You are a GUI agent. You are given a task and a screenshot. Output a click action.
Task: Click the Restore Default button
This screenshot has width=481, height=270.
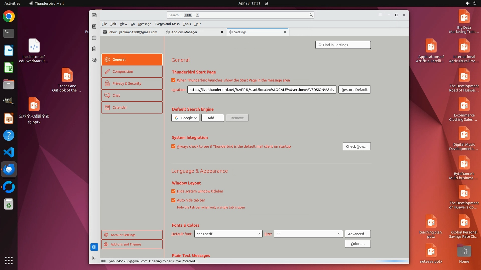pyautogui.click(x=354, y=90)
